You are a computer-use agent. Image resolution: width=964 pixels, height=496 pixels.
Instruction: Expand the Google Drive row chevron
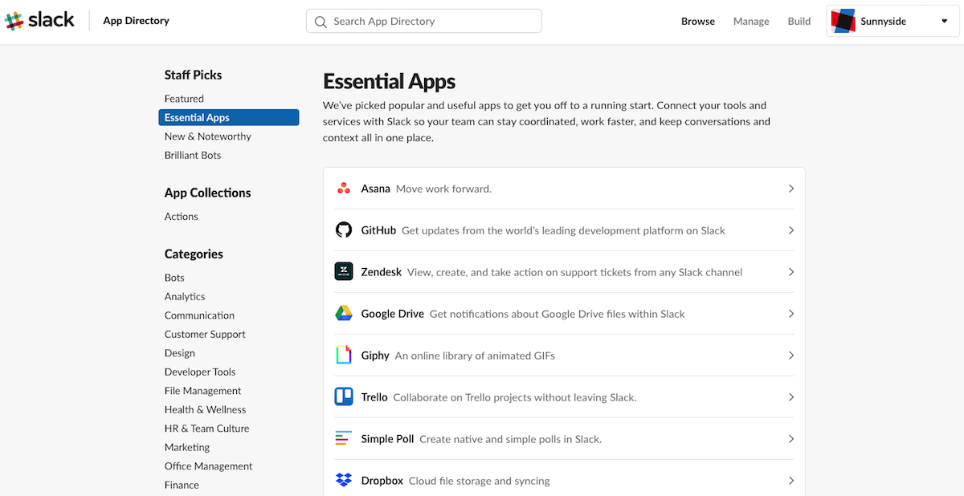pos(790,314)
